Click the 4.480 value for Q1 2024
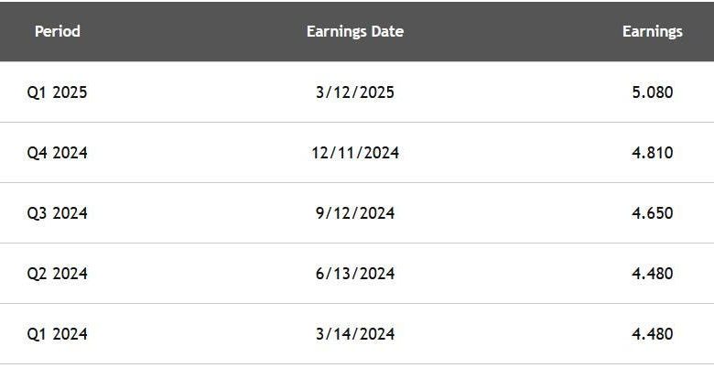Image resolution: width=714 pixels, height=368 pixels. pyautogui.click(x=652, y=334)
